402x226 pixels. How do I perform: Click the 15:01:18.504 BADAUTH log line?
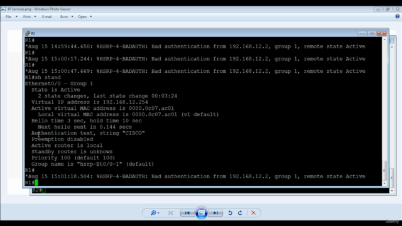point(195,176)
